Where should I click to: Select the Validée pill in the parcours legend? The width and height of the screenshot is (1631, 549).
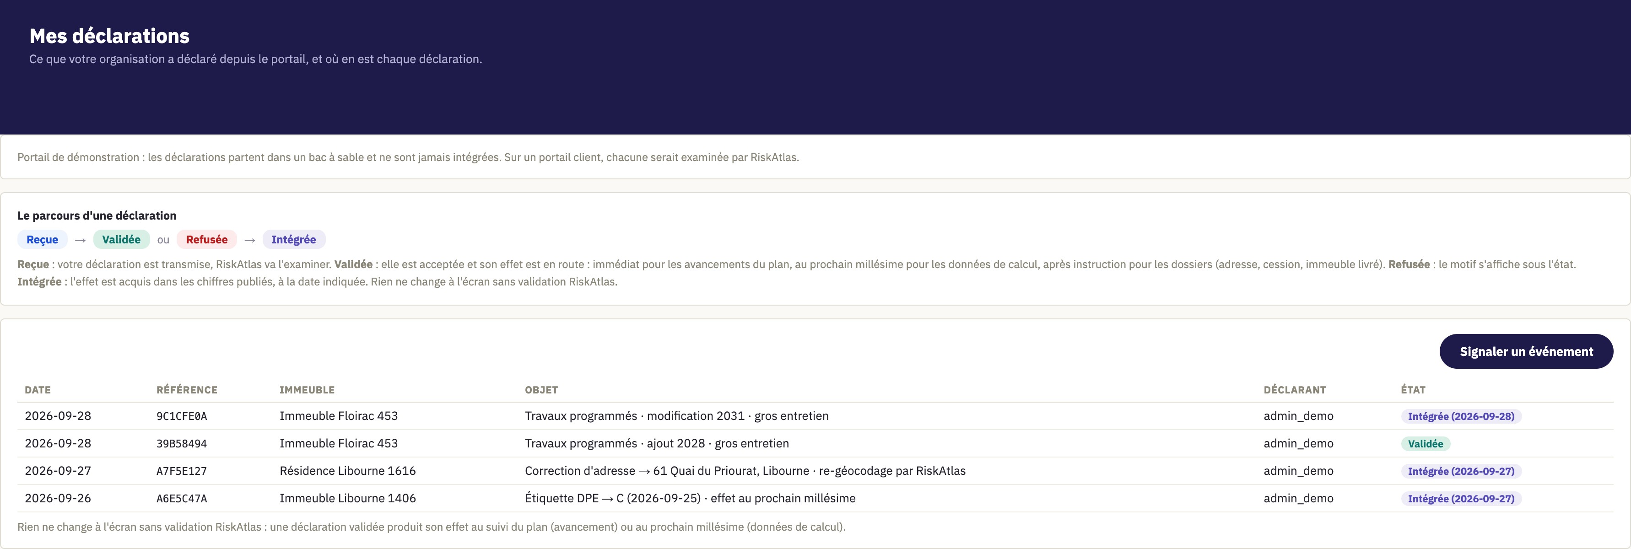point(122,239)
